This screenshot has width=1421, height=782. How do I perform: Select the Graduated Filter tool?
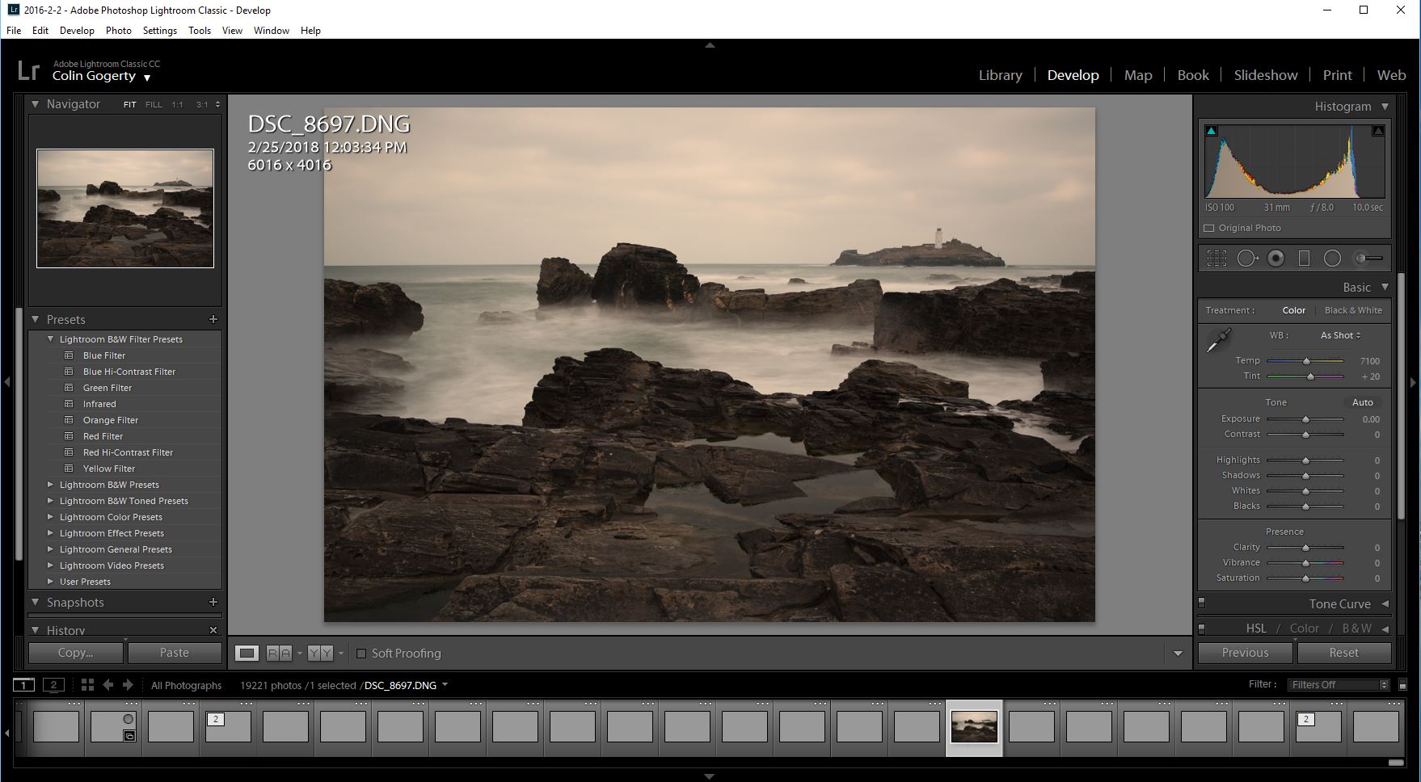tap(1304, 259)
